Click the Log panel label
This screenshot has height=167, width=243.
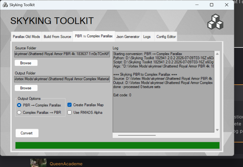(x=115, y=48)
